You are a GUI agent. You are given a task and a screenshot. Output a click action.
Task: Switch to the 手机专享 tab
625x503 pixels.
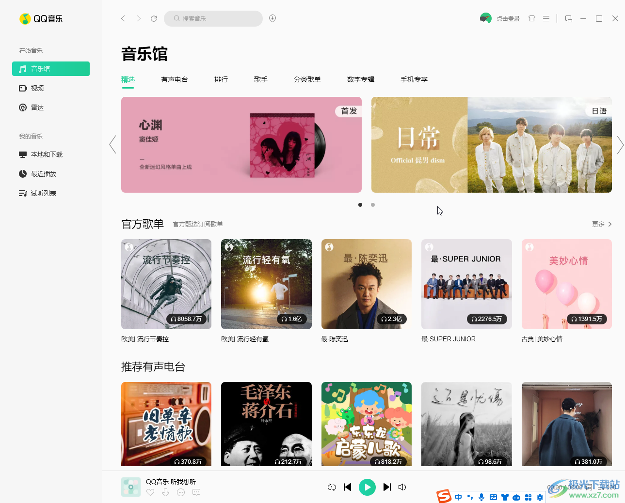click(414, 79)
